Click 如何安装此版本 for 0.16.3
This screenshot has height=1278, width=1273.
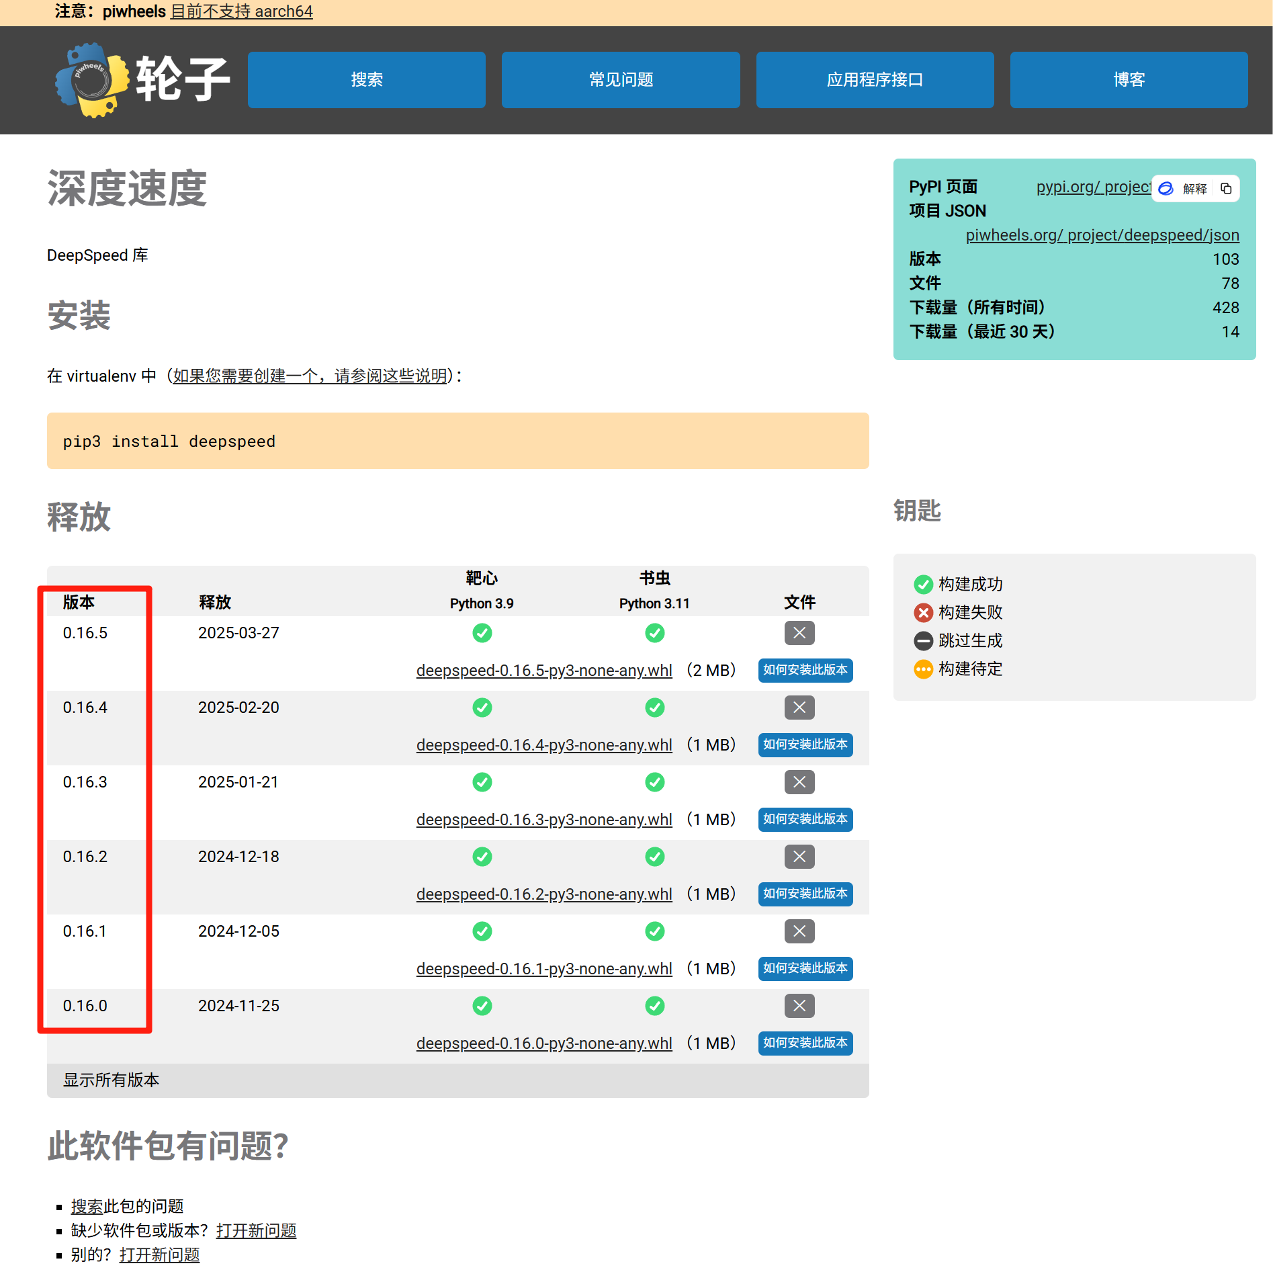(x=805, y=819)
